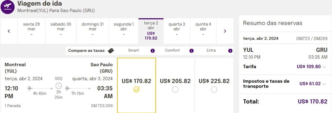This screenshot has width=332, height=113.
Task: Select the terça 2 abr date tab
Action: tap(151, 31)
